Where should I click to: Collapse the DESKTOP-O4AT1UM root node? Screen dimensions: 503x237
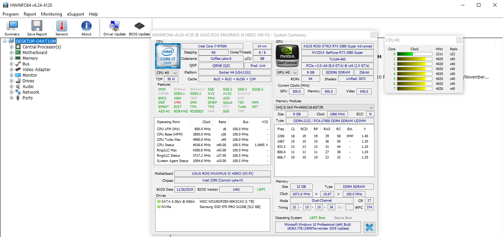coord(5,41)
